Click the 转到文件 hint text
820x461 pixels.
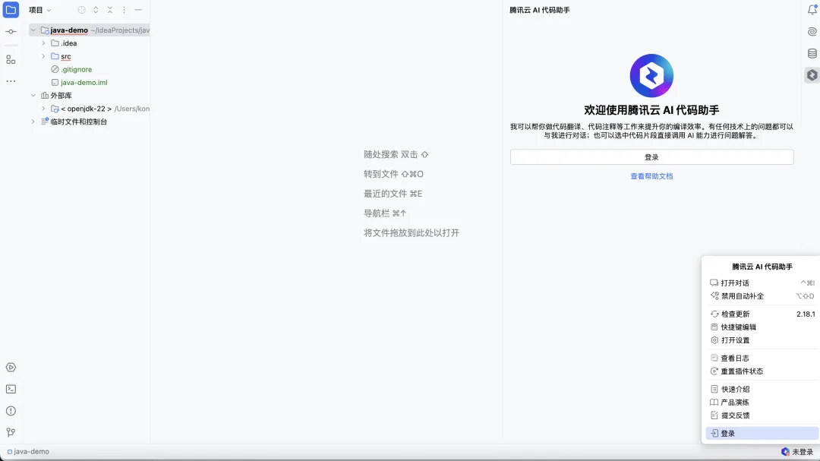393,174
